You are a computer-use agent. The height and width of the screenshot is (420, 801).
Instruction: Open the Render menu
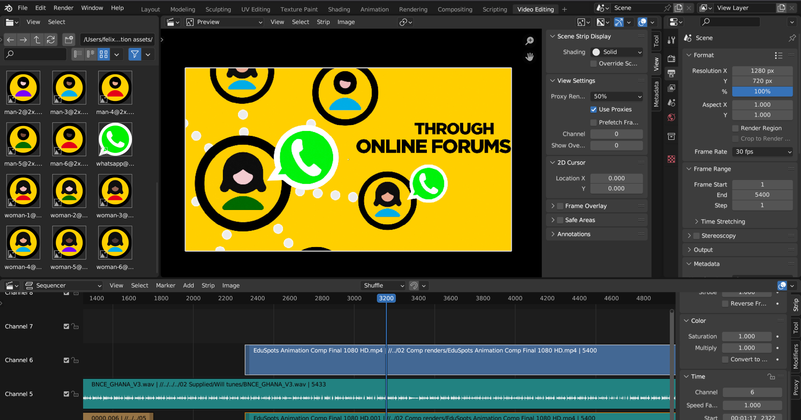pos(63,8)
